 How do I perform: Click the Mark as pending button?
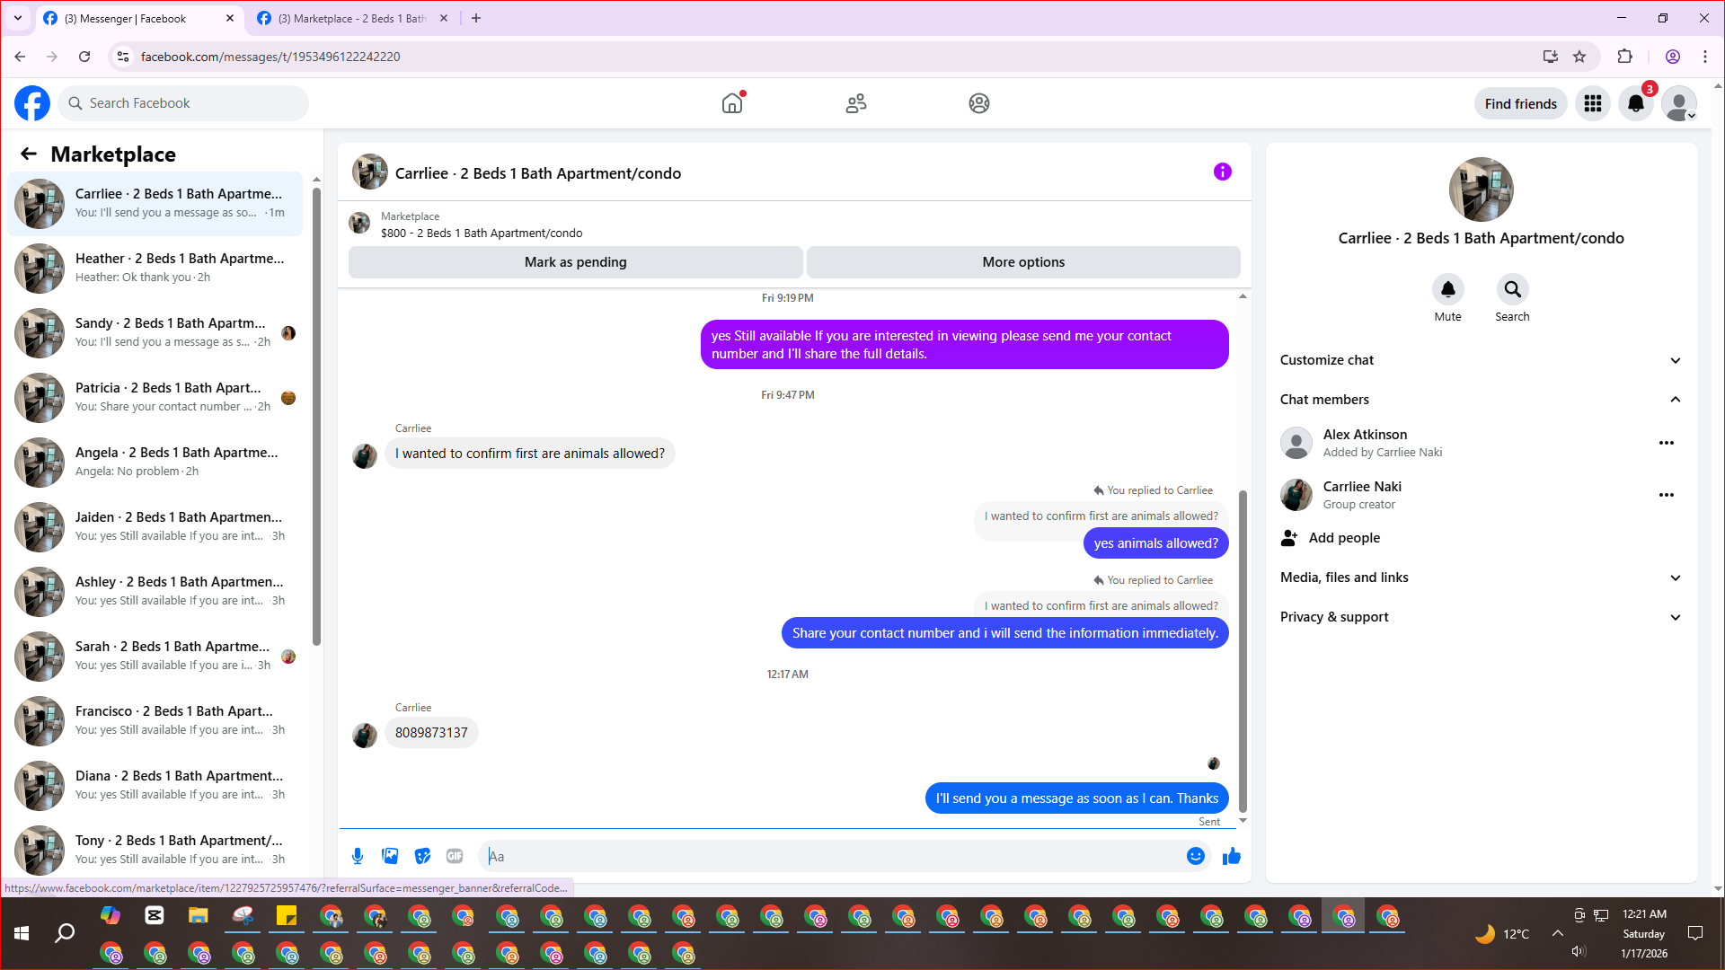[575, 262]
